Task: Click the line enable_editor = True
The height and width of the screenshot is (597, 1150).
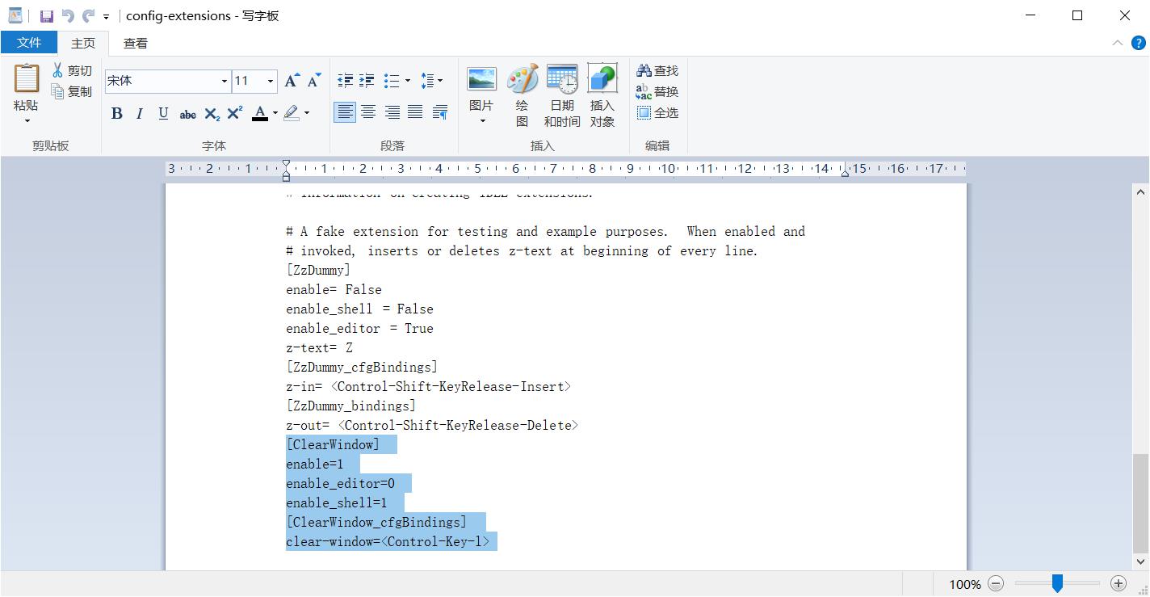Action: tap(359, 329)
